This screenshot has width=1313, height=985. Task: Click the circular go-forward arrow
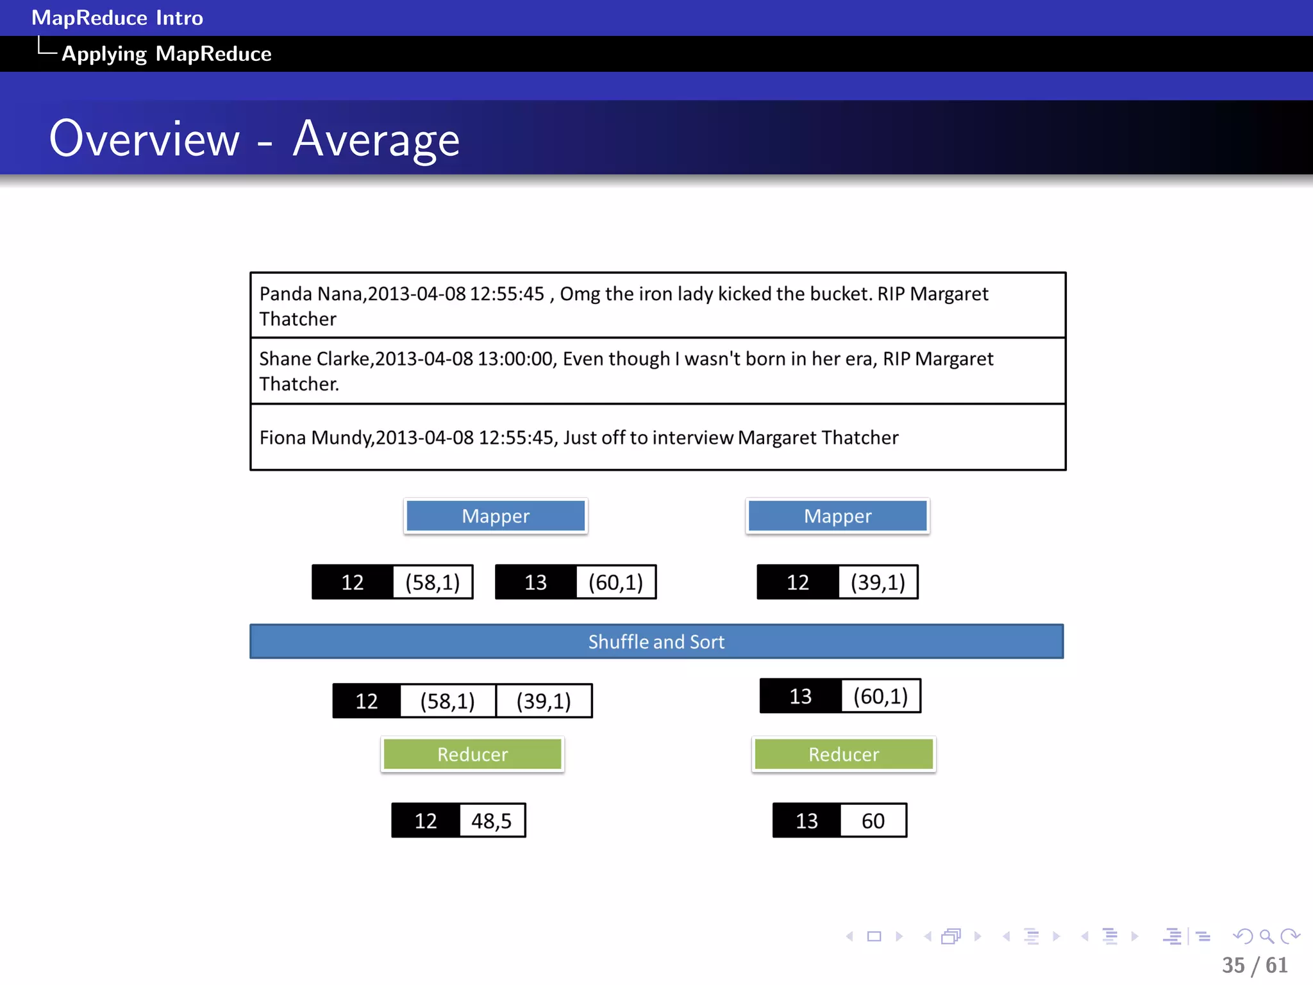[x=1290, y=936]
